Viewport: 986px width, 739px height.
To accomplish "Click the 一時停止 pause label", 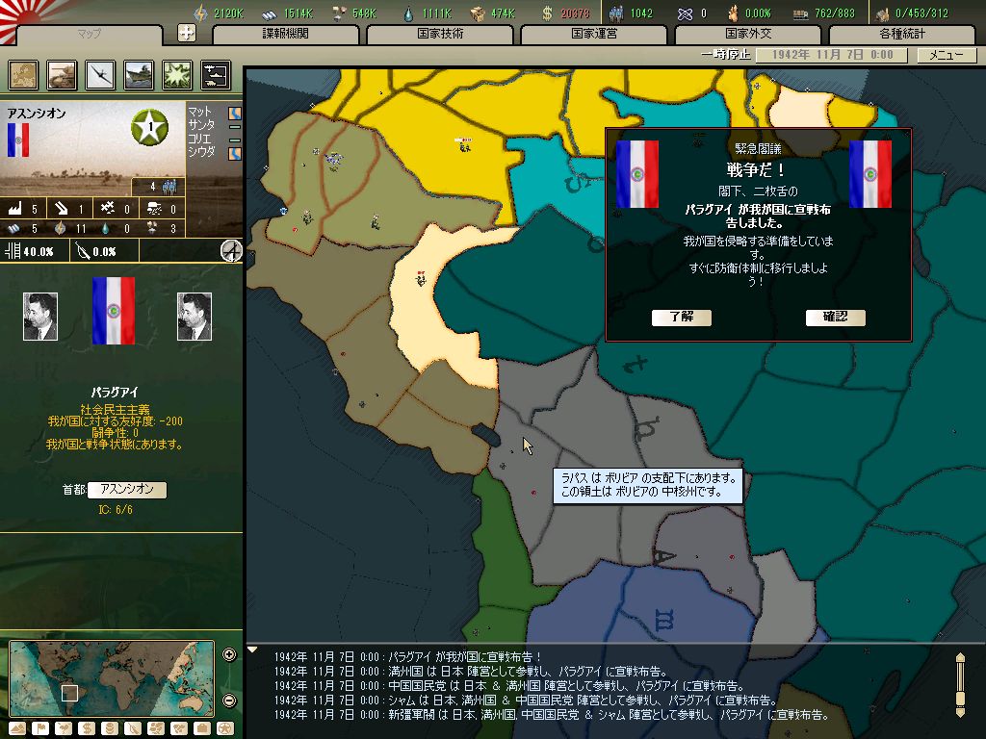I will click(x=726, y=55).
